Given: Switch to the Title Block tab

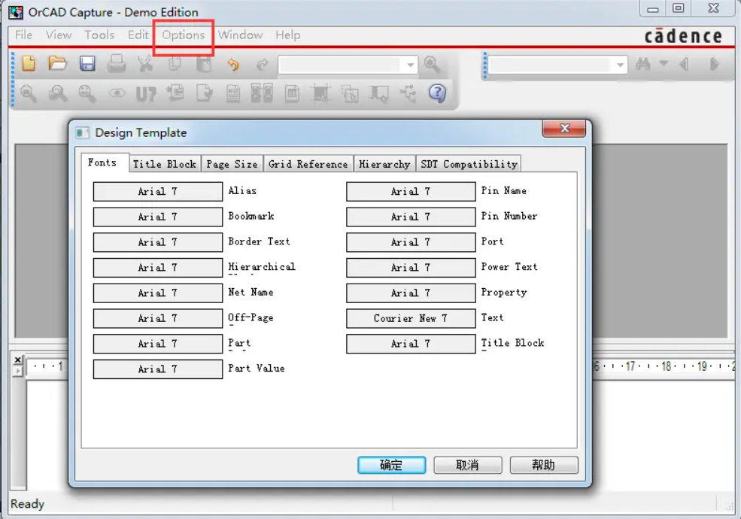Looking at the screenshot, I should click(165, 164).
